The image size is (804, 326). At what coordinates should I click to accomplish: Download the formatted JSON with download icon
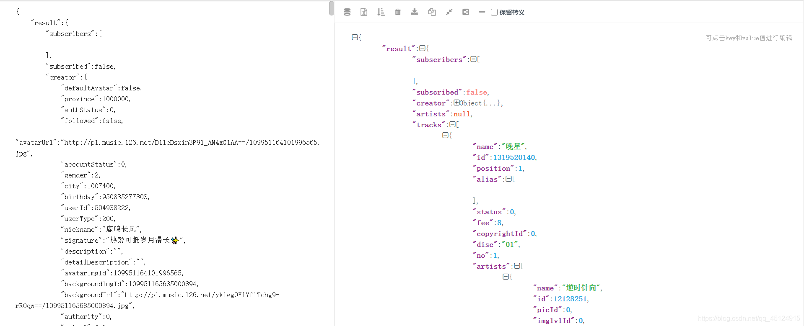click(415, 12)
